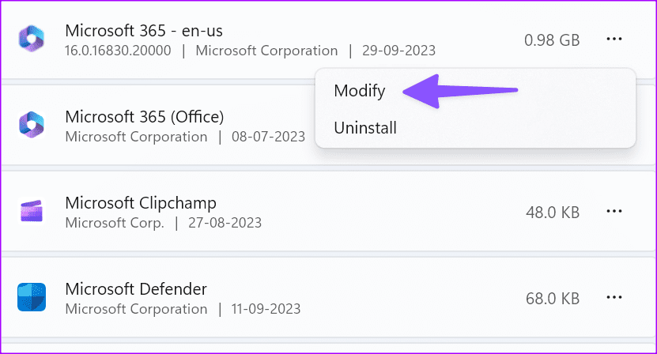Click the 68.0 KB size for Defender

pyautogui.click(x=553, y=299)
